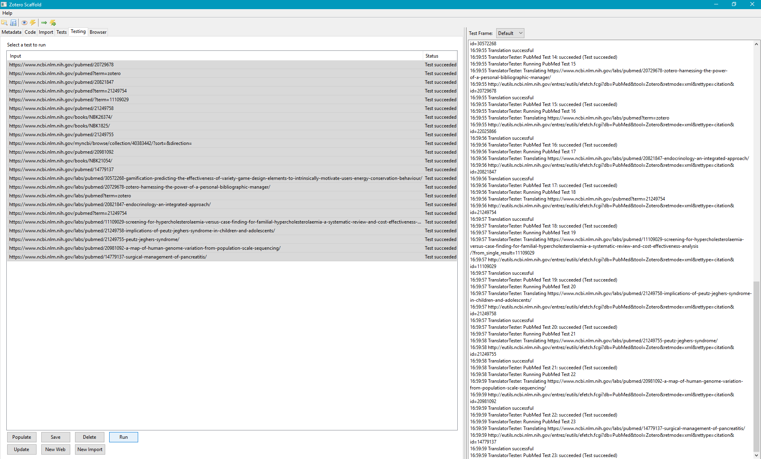Viewport: 761px width, 459px height.
Task: Open the Help menu
Action: click(x=7, y=13)
